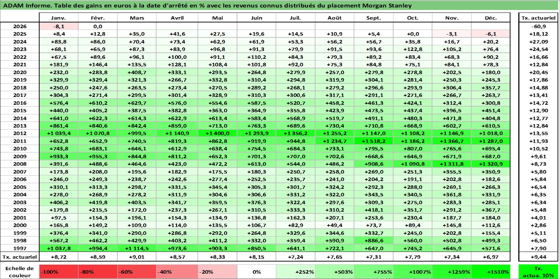Click the -8,1 cell for January 2026
The image size is (560, 279).
(x=58, y=26)
